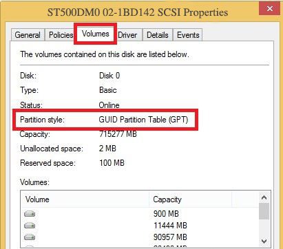
Task: Click the 715277 MB capacity value
Action: pyautogui.click(x=118, y=134)
